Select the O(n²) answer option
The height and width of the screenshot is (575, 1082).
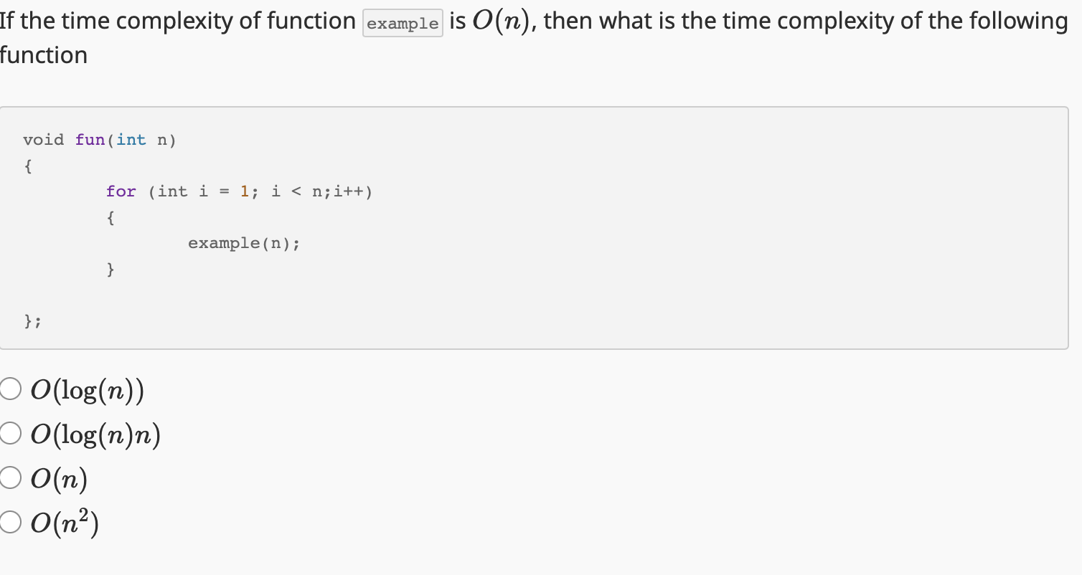click(11, 521)
